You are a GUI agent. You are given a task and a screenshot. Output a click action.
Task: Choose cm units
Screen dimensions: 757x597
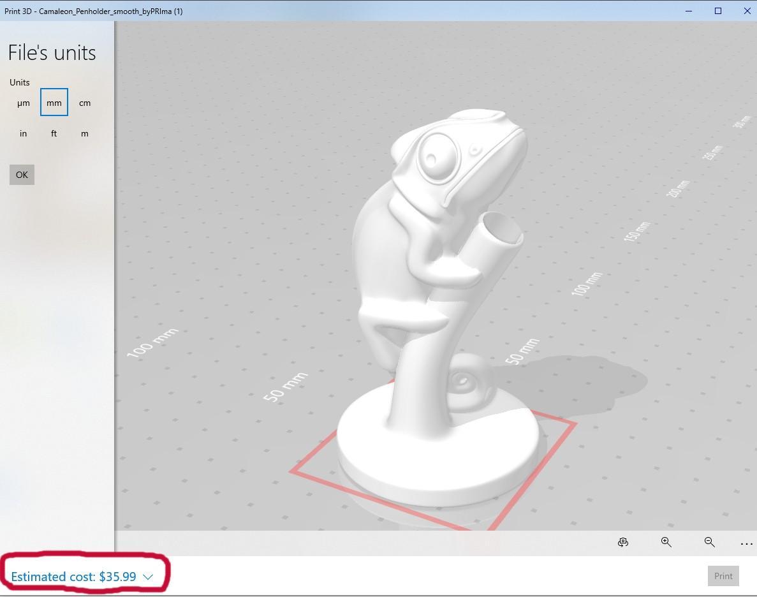pyautogui.click(x=84, y=103)
